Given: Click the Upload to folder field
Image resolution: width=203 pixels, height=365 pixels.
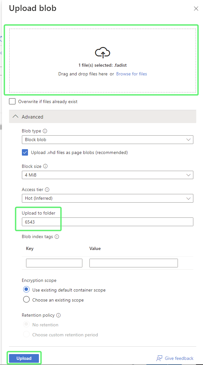Looking at the screenshot, I should coord(107,222).
